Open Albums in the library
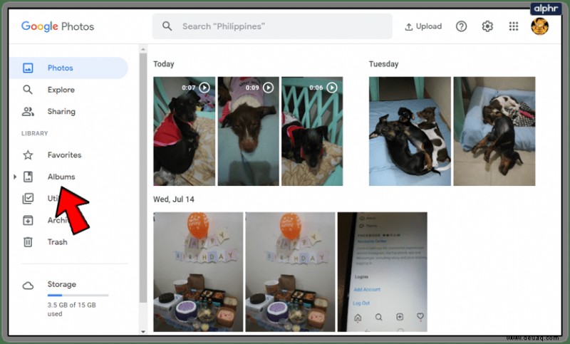The height and width of the screenshot is (344, 570). pyautogui.click(x=61, y=177)
